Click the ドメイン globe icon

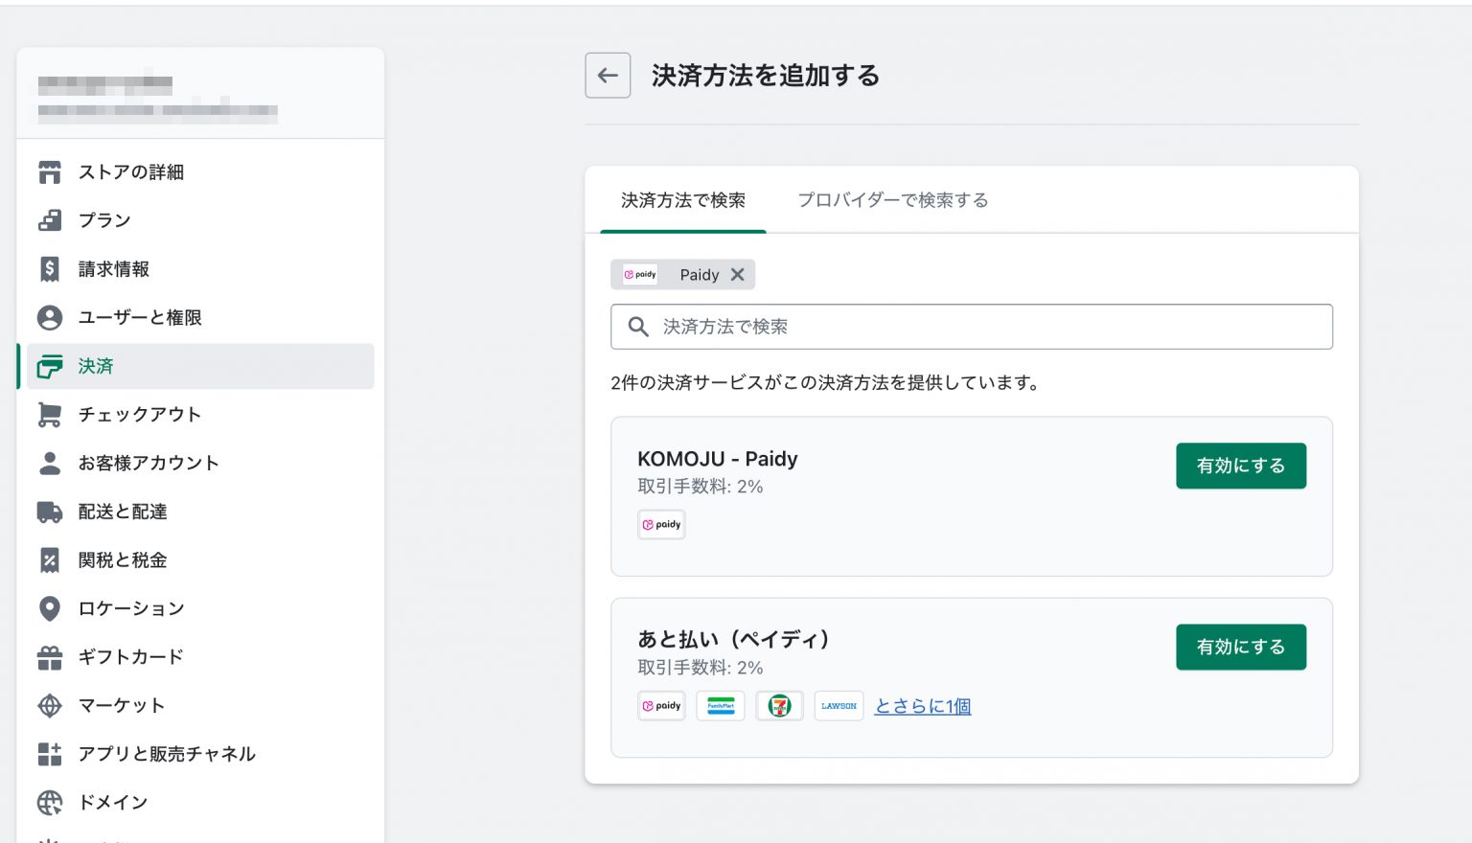coord(50,803)
